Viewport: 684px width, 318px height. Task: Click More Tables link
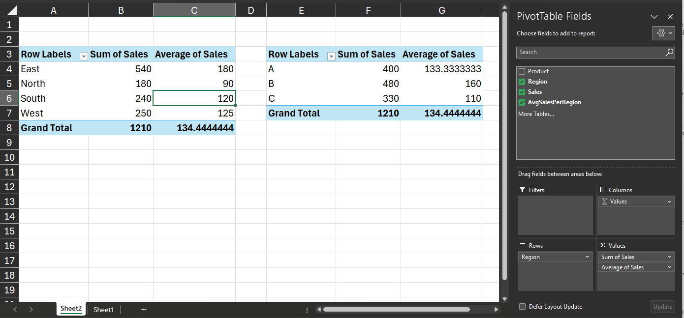tap(536, 114)
